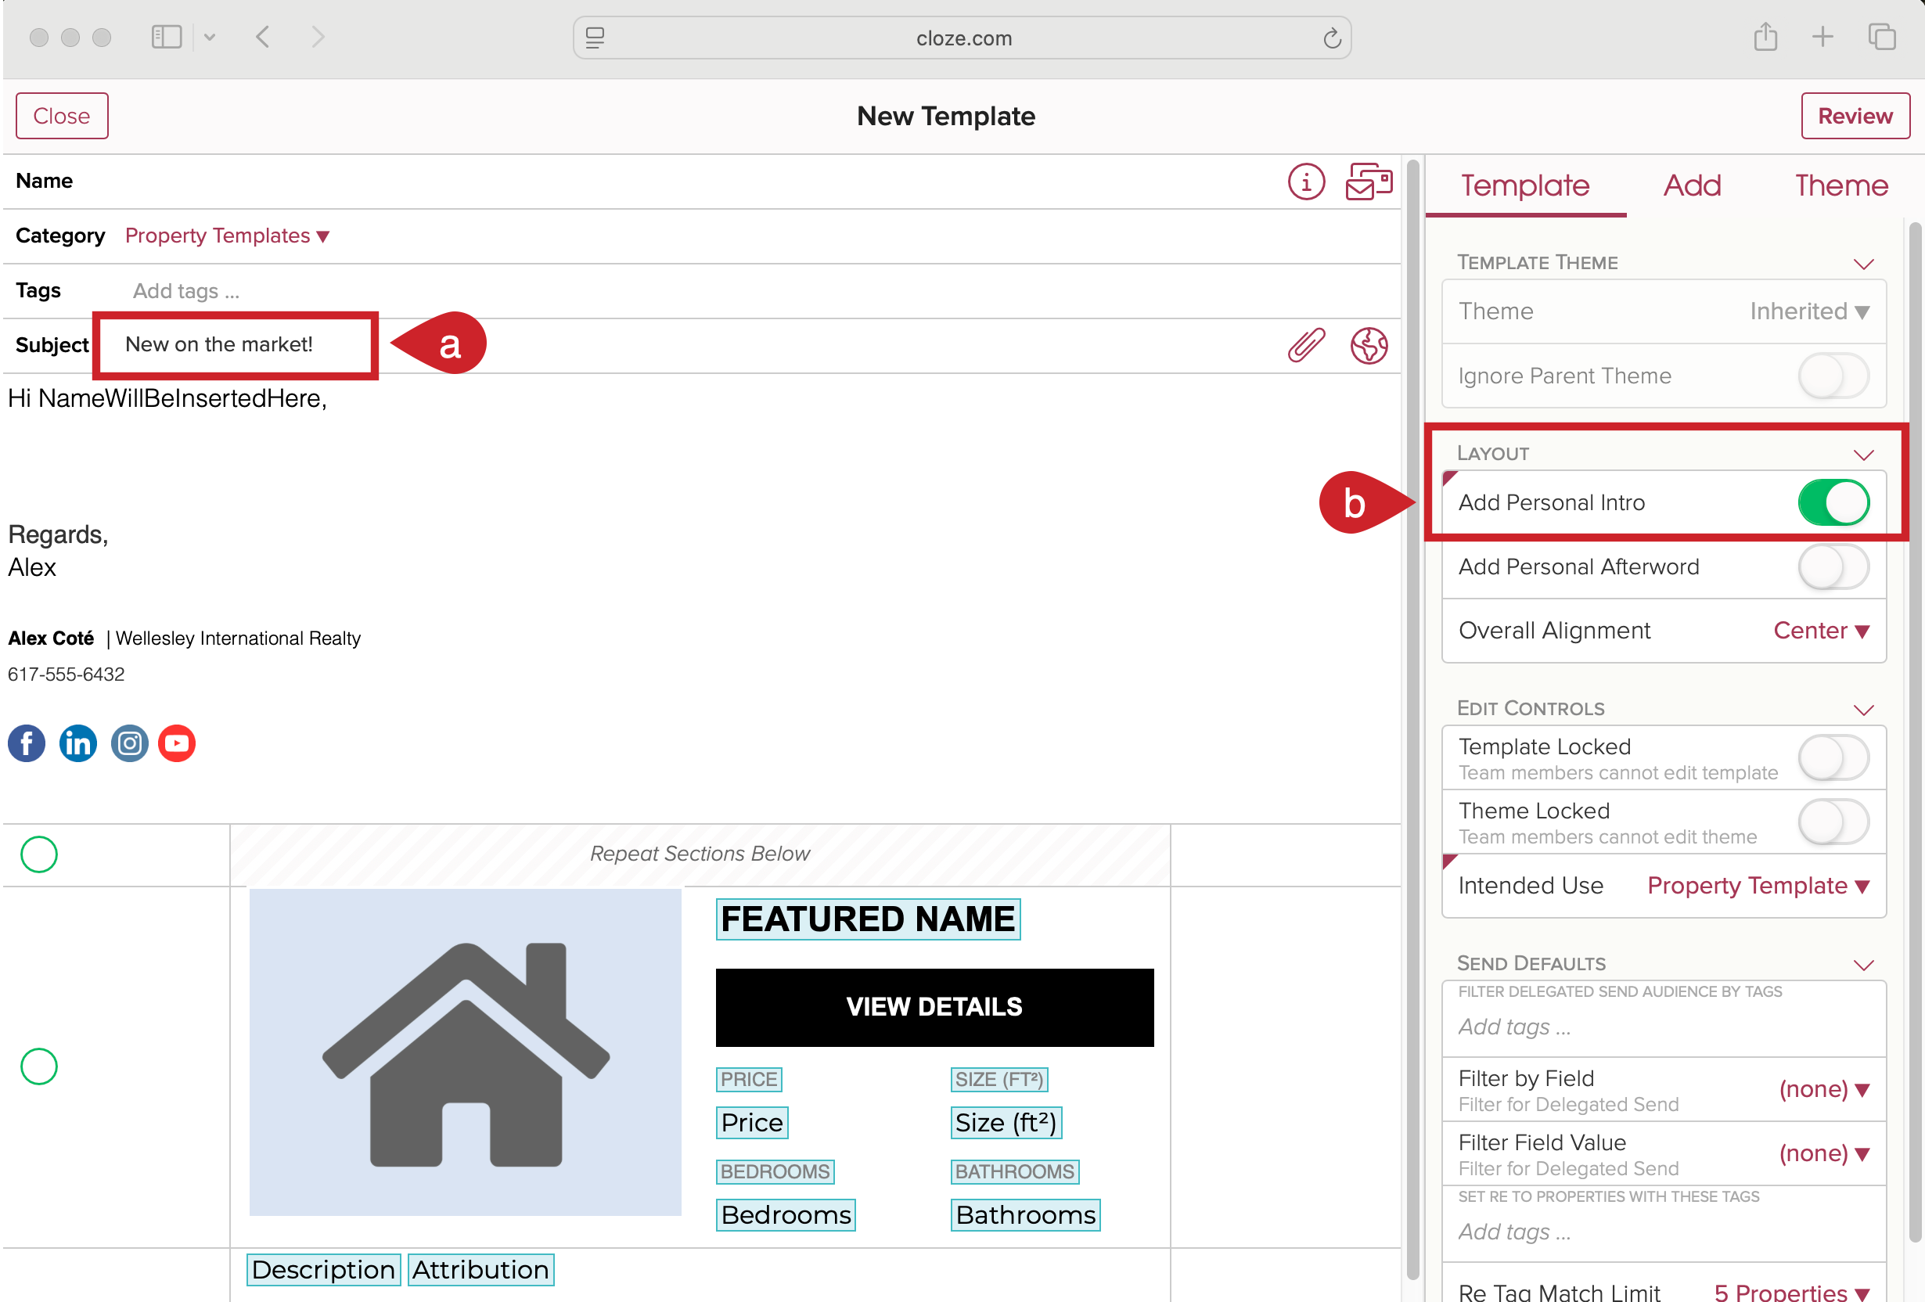The width and height of the screenshot is (1925, 1302).
Task: Select the Bedrooms value field
Action: (x=785, y=1214)
